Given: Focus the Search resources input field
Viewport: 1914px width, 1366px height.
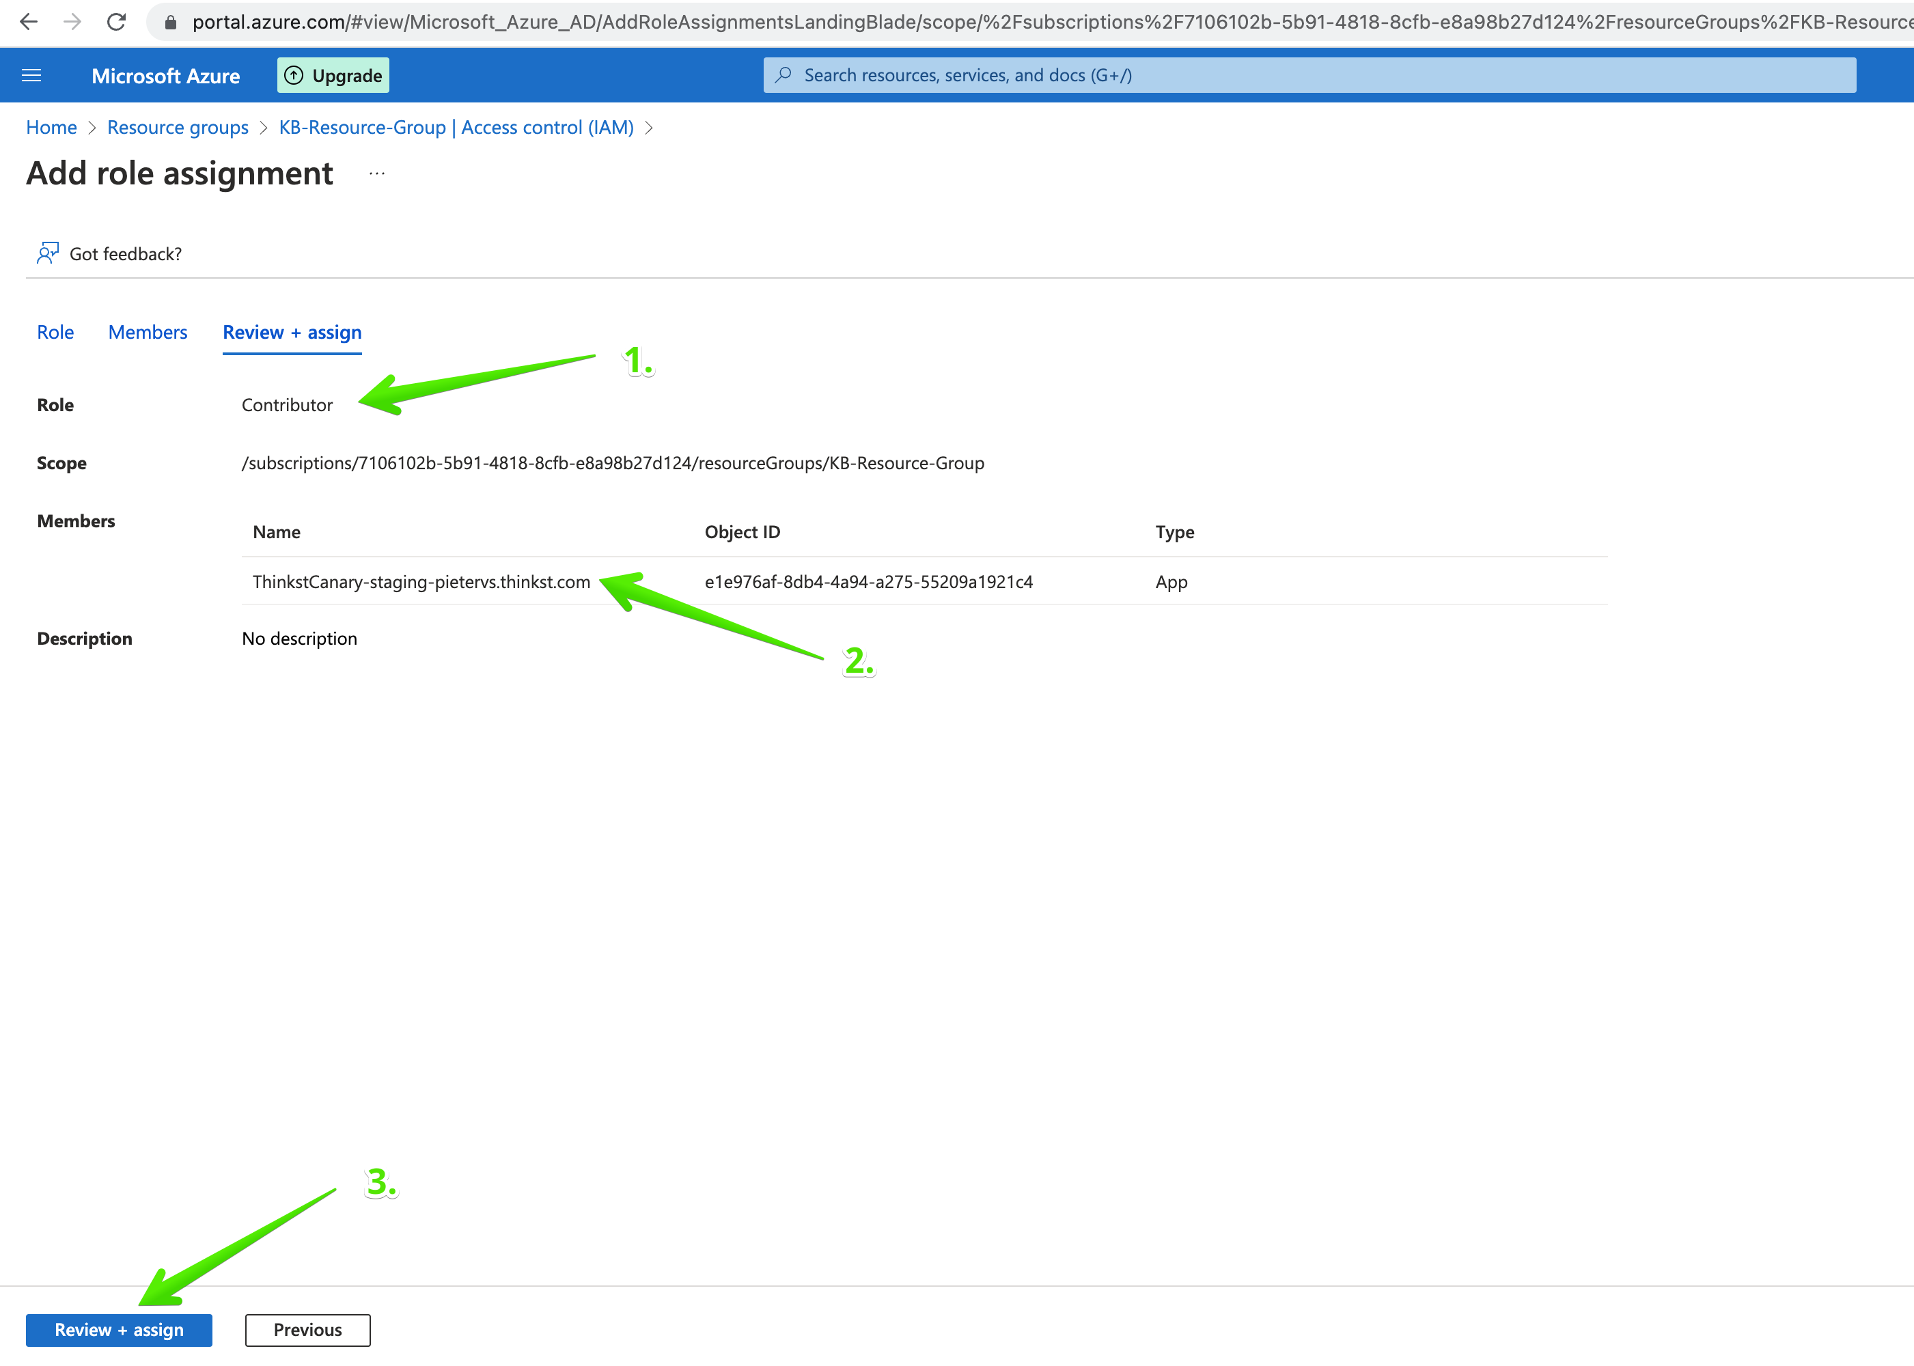Looking at the screenshot, I should tap(1309, 75).
